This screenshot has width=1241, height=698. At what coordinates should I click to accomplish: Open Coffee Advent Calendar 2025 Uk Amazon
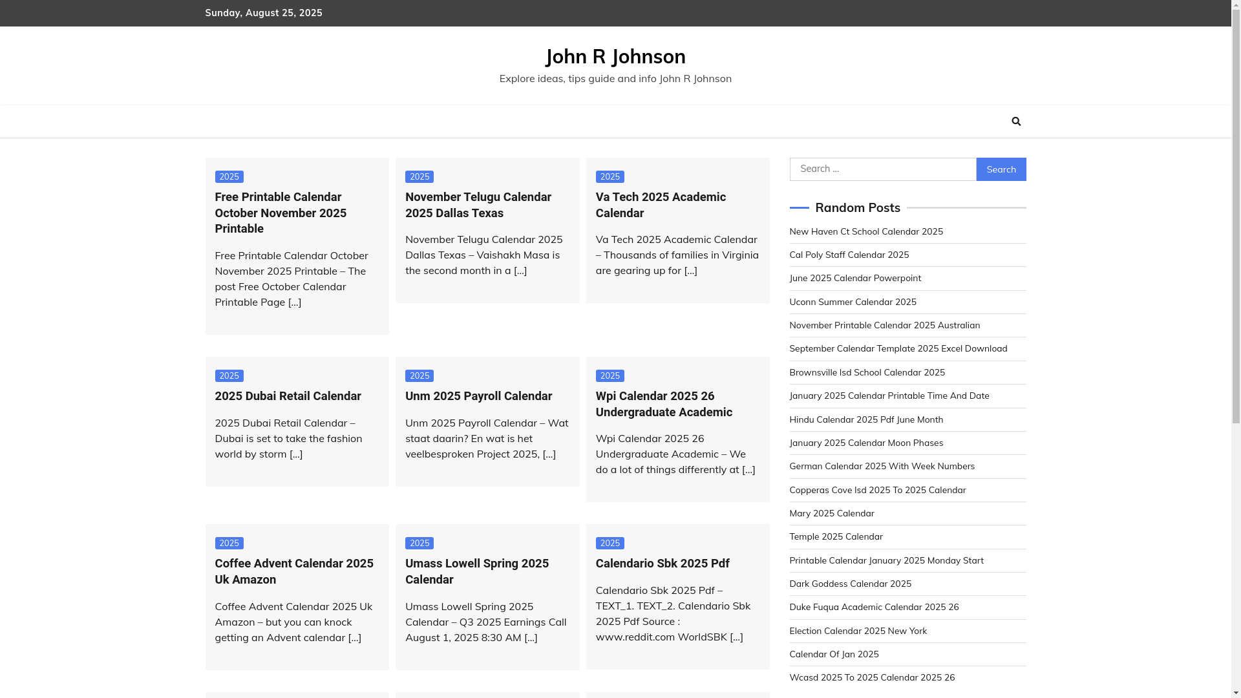(294, 571)
